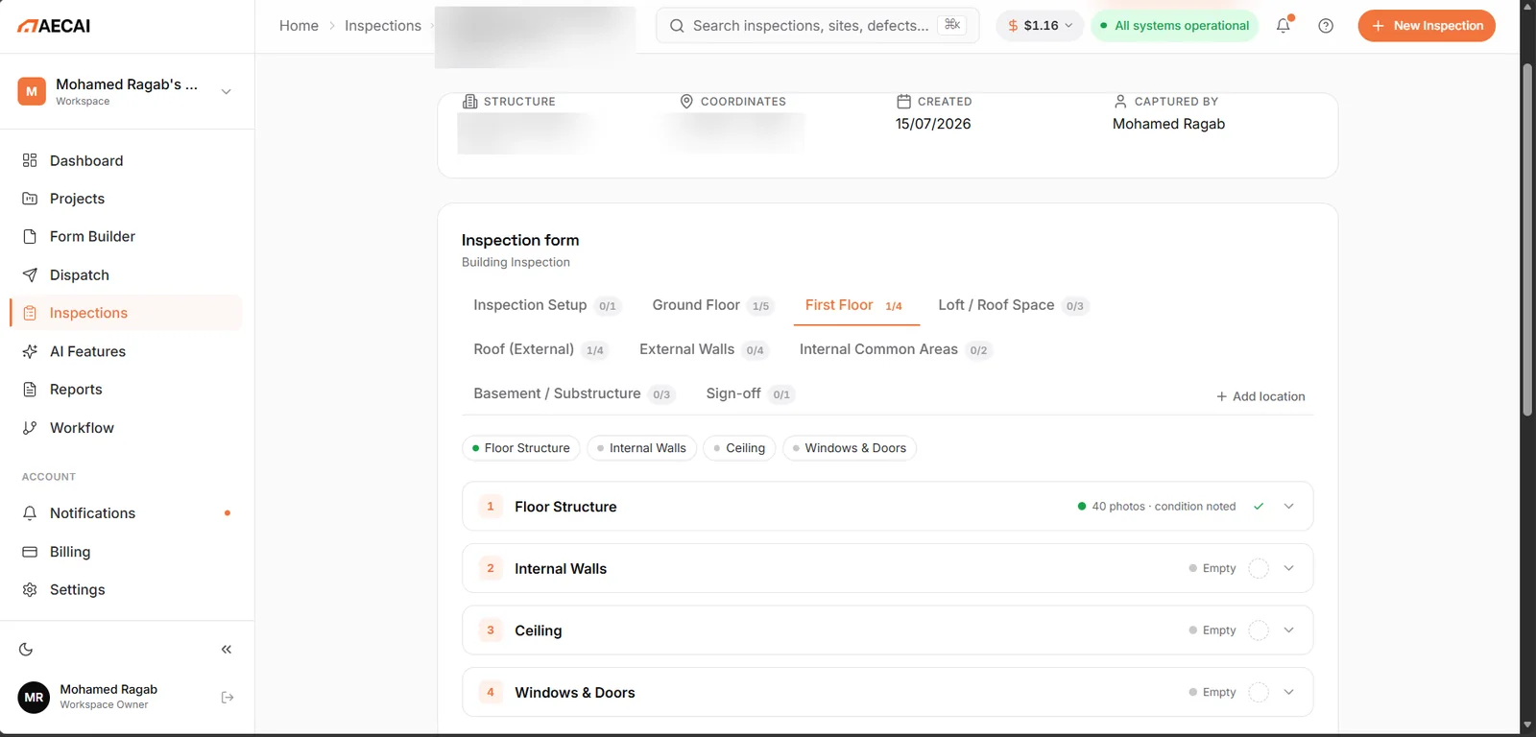Select the Windows & Doors filter chip
The image size is (1536, 737).
tap(849, 448)
